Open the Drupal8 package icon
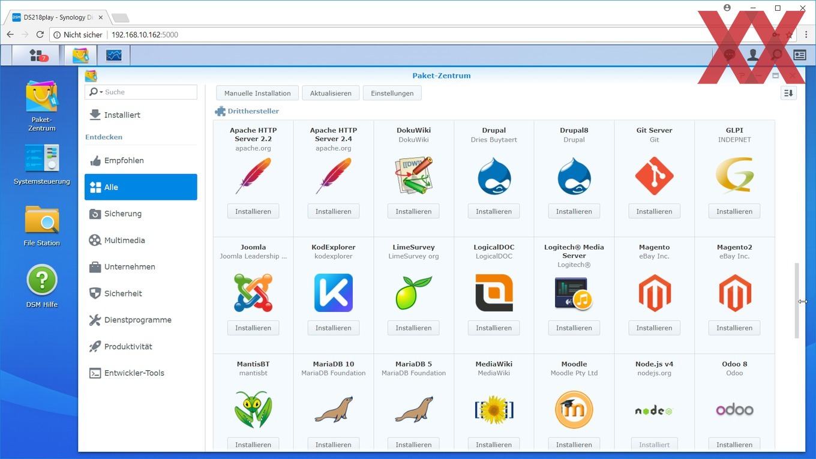The image size is (816, 459). [574, 176]
